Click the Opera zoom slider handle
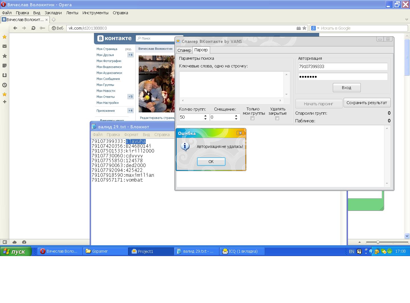Screen dimensions: 410x303 [378, 242]
